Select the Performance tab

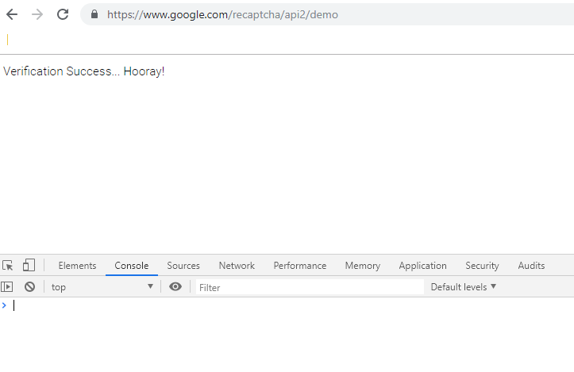point(299,266)
